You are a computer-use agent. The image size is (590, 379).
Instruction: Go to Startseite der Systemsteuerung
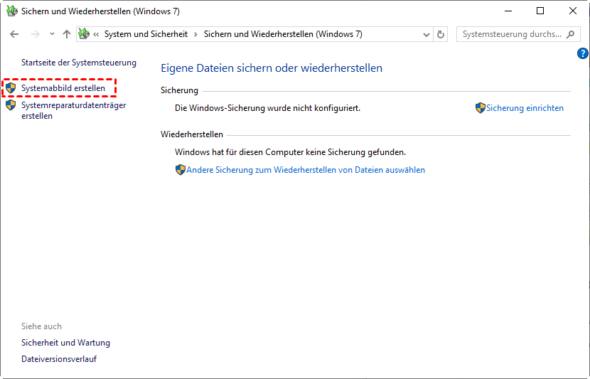79,63
